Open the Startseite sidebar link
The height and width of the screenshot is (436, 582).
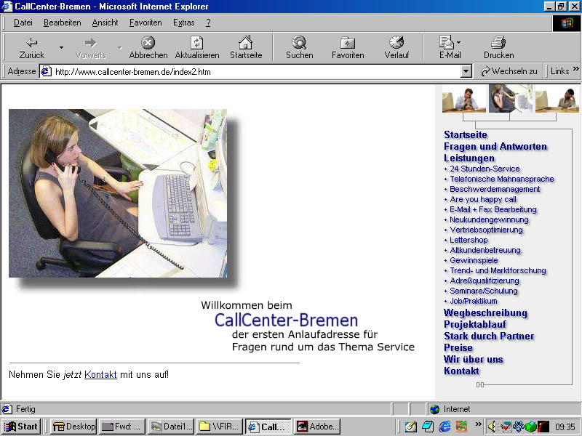pyautogui.click(x=466, y=134)
